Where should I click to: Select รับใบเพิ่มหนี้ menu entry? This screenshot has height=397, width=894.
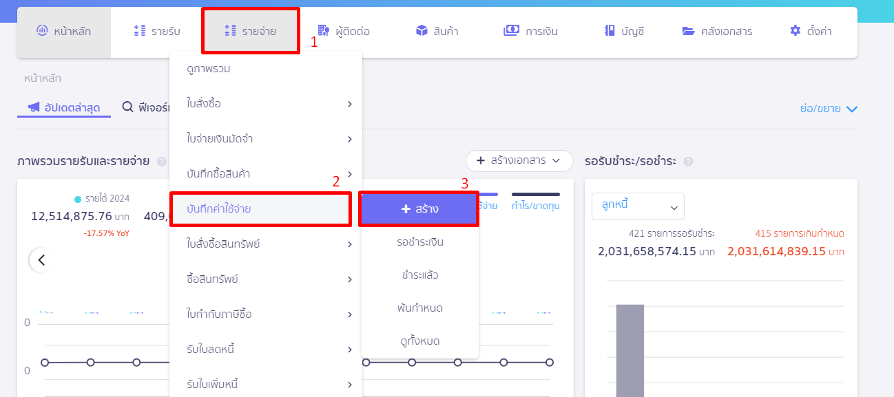[x=266, y=383]
